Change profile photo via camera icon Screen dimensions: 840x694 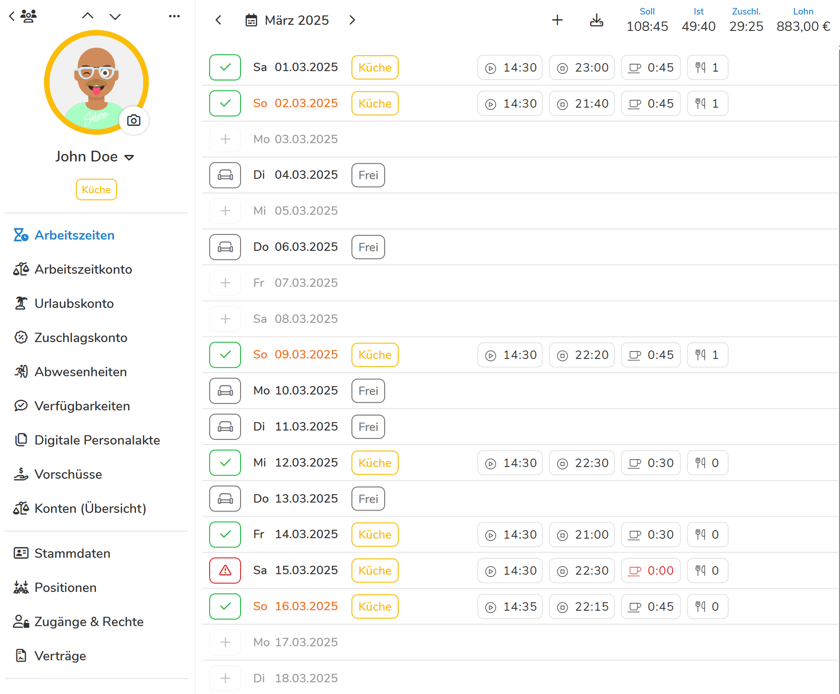coord(134,121)
